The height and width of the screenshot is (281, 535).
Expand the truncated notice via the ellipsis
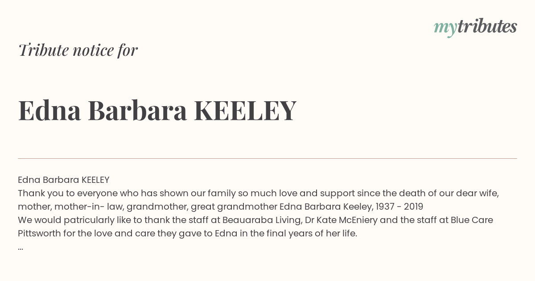point(21,247)
